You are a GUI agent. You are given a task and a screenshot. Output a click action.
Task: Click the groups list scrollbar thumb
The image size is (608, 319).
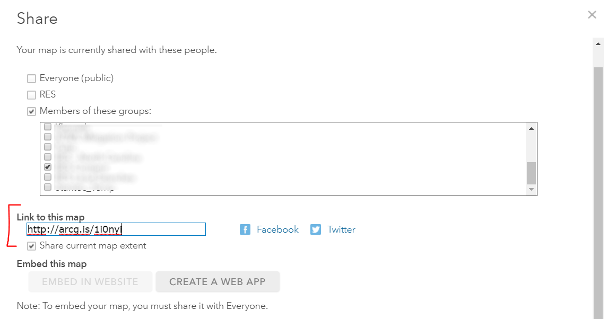531,173
